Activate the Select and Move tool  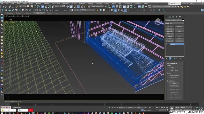[42, 7]
